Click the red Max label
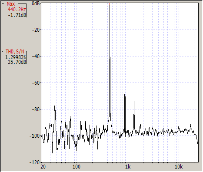 coord(11,4)
